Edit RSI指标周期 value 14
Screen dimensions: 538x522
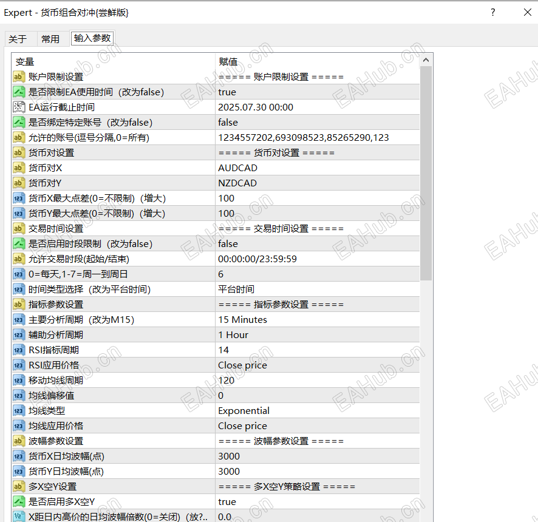[x=318, y=350]
